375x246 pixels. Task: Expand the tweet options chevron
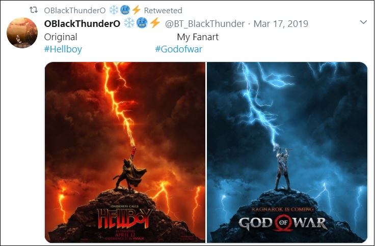point(363,22)
